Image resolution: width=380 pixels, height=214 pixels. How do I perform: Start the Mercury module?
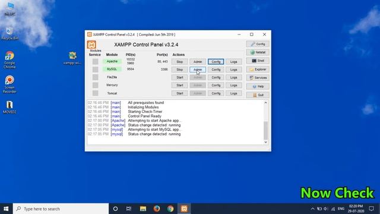[179, 85]
